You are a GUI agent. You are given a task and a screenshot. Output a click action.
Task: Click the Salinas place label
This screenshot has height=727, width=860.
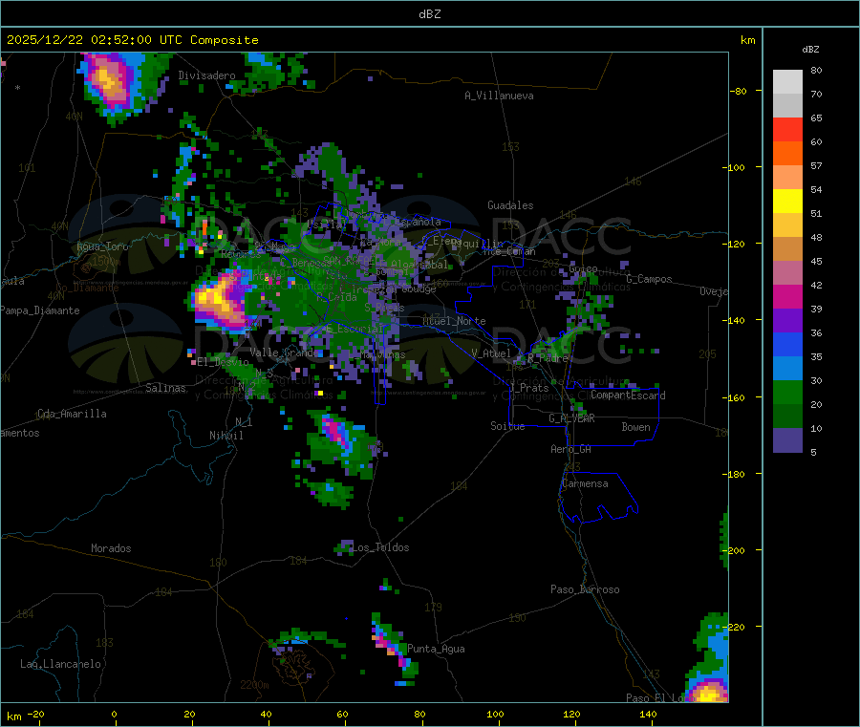[x=165, y=388]
